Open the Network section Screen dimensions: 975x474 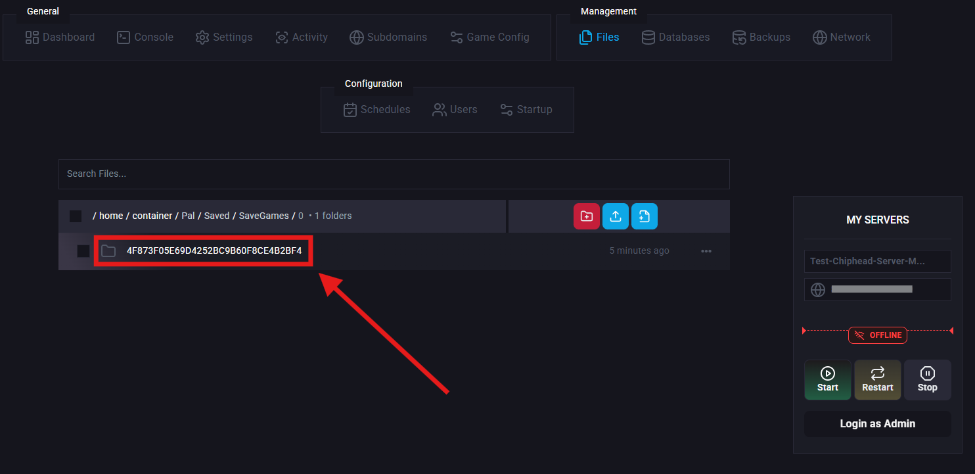pos(842,37)
